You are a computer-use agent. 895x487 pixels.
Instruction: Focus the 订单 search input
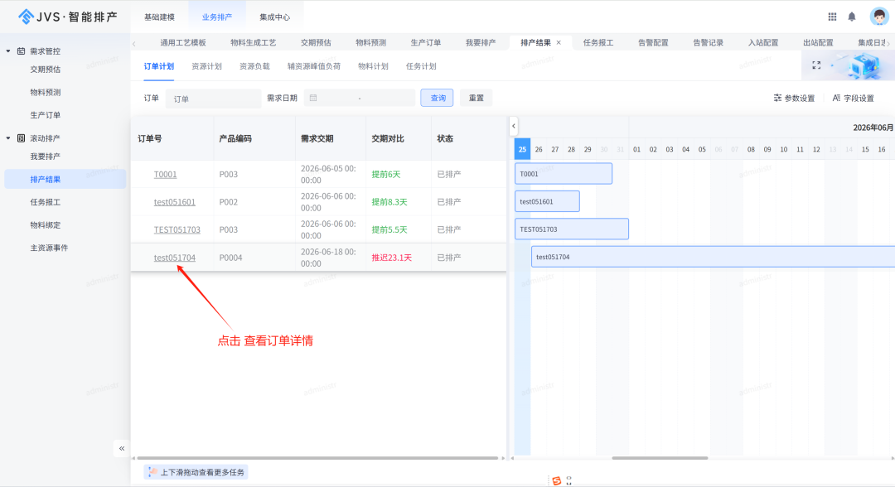pos(213,99)
